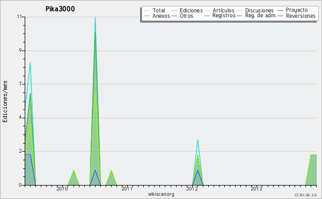Click the cyan Total color line swatch
Viewport: 322px width, 199px height.
pyautogui.click(x=147, y=10)
